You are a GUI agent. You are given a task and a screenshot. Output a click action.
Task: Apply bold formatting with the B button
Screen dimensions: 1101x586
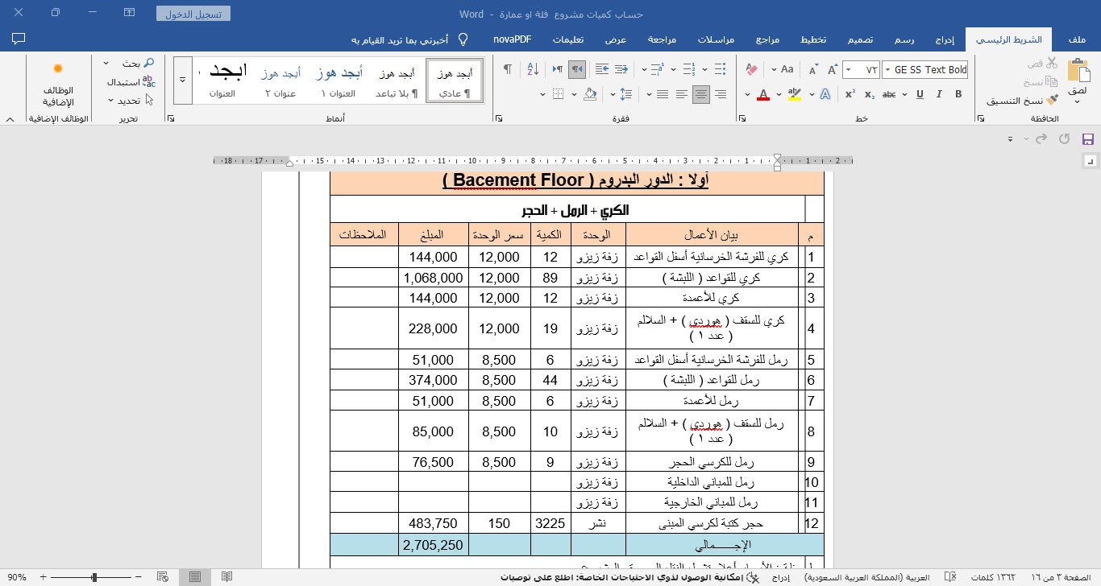(959, 94)
